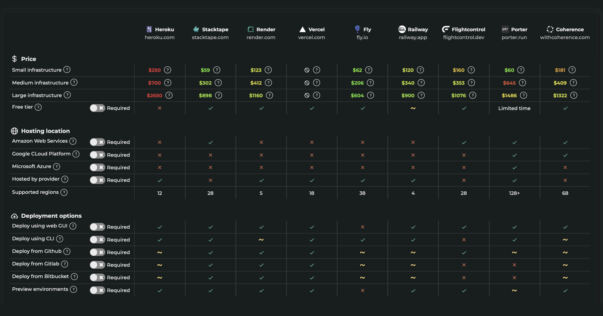Open help icon beside Coherence's $1322 price
Image resolution: width=603 pixels, height=316 pixels.
tap(574, 95)
